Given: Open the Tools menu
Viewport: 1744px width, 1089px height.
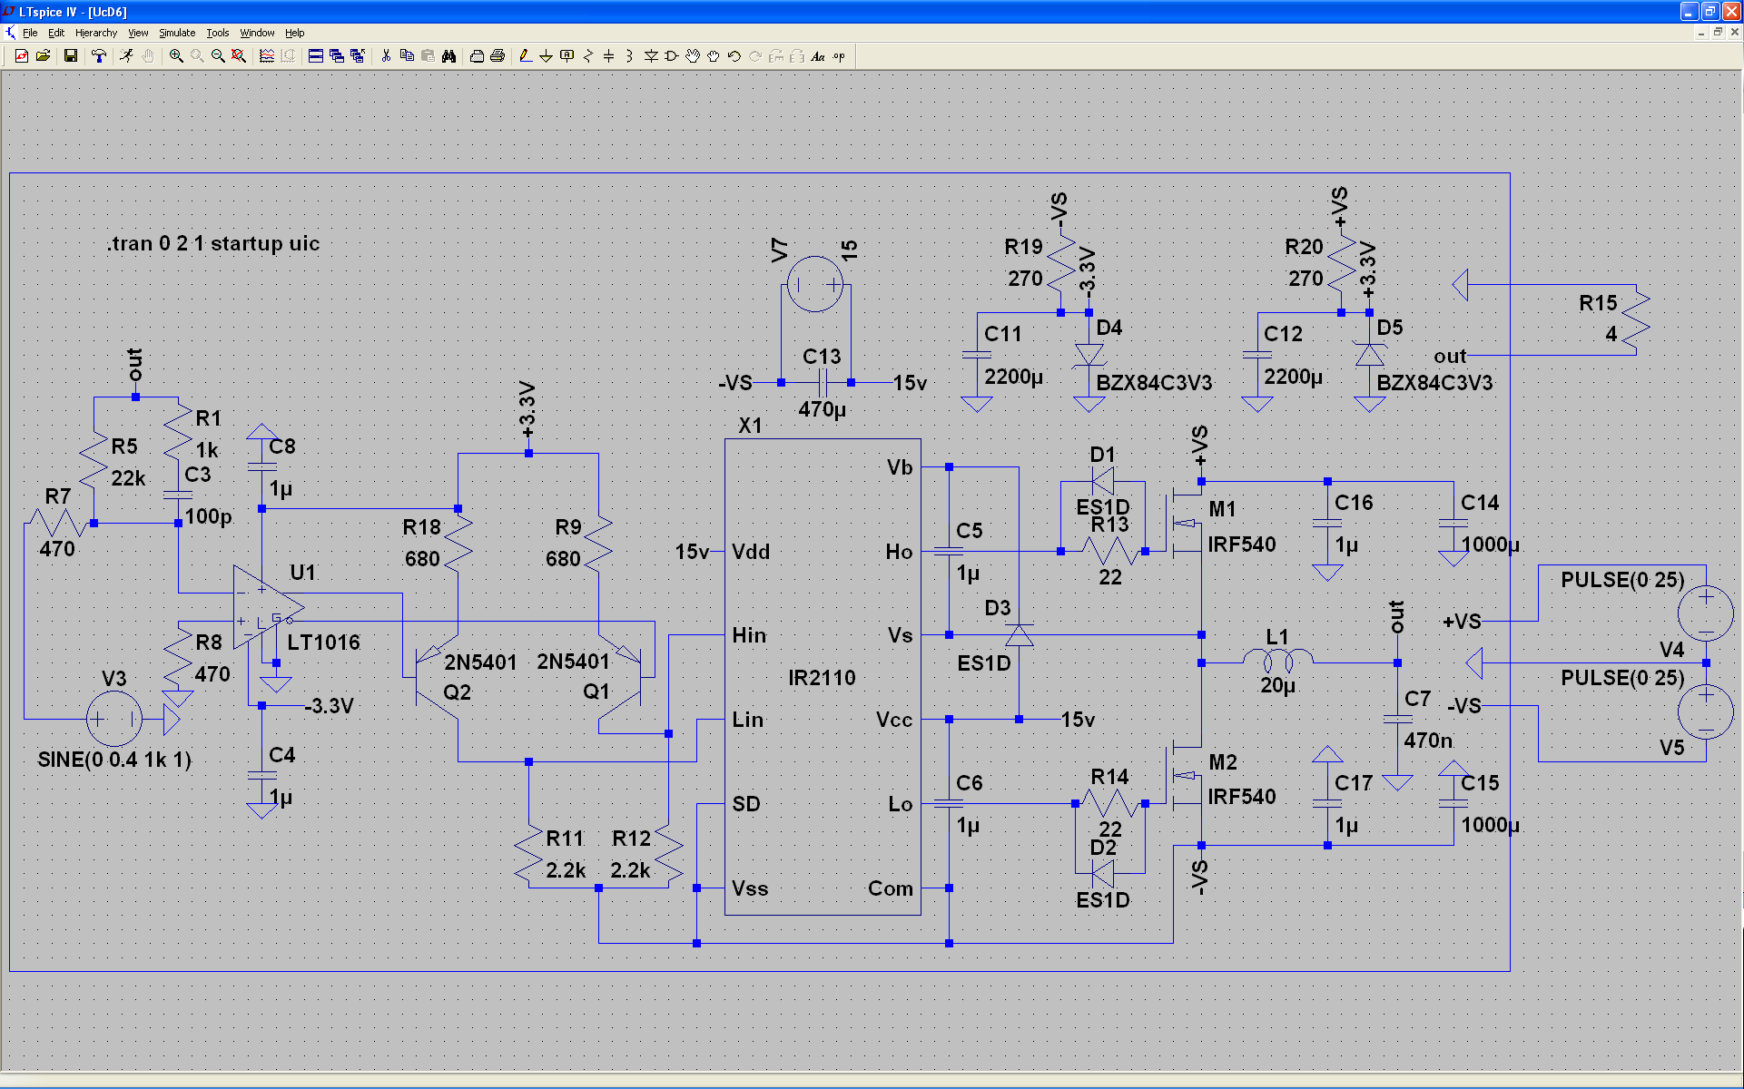Looking at the screenshot, I should (218, 33).
